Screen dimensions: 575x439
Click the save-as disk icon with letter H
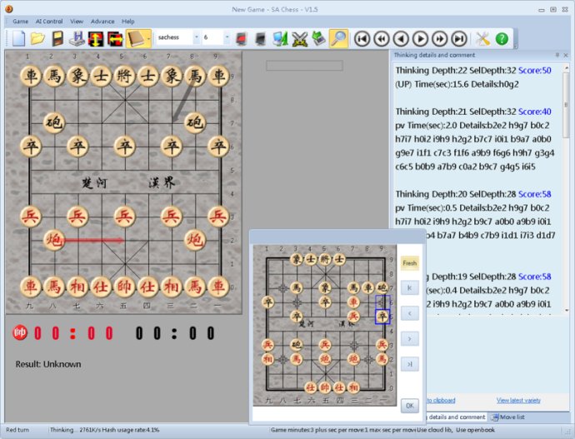77,38
